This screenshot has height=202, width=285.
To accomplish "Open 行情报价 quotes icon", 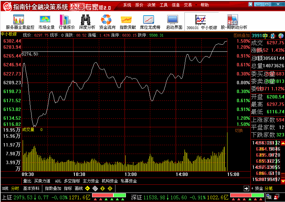I will point(67,22).
